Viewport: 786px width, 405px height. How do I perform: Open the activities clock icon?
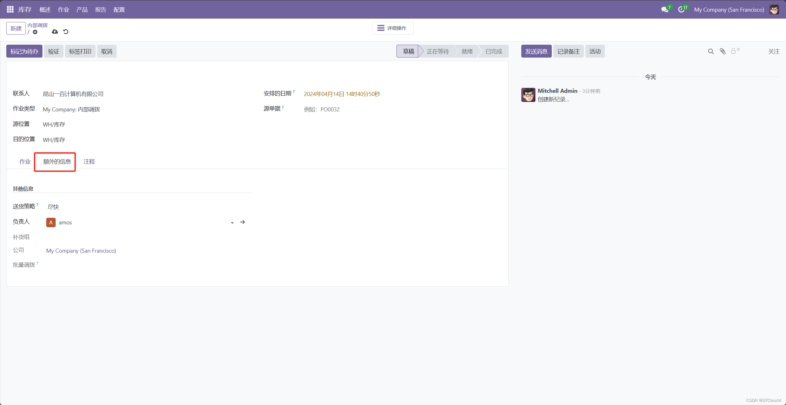coord(681,10)
